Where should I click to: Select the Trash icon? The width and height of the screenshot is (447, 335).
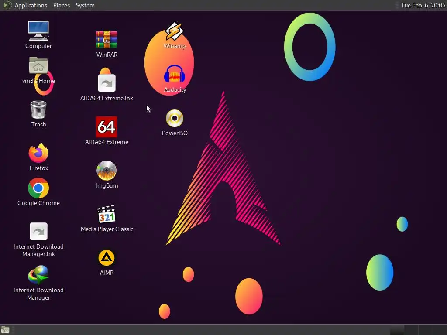(x=38, y=109)
